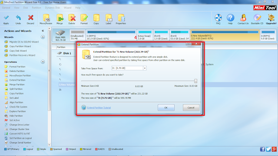Open the Wizard menu
The width and height of the screenshot is (278, 156).
[67, 8]
